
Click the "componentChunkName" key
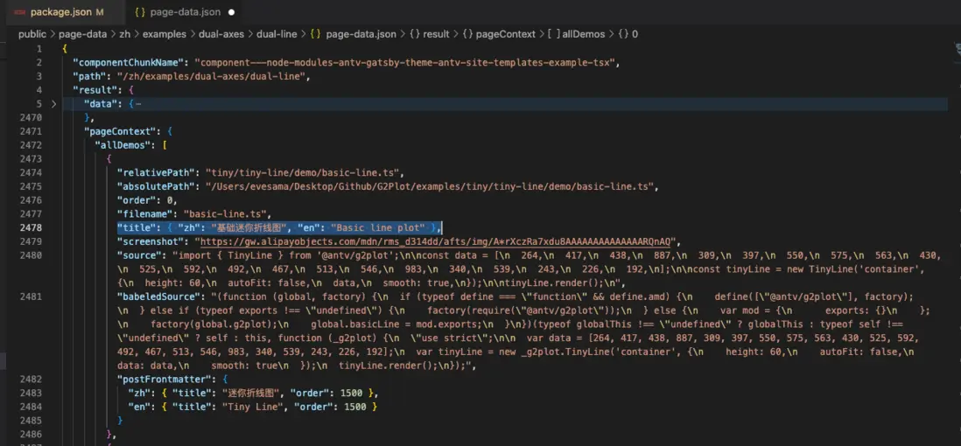128,62
